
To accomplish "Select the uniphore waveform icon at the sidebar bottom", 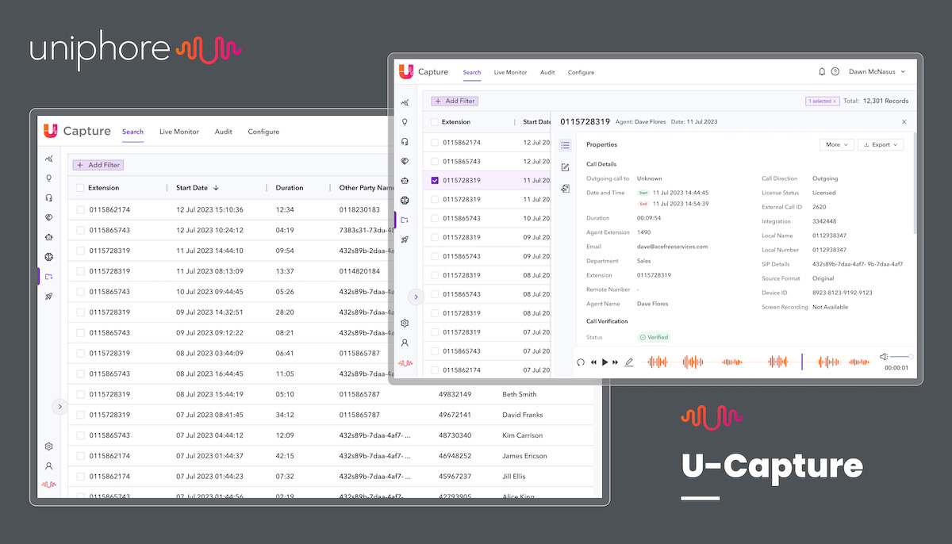I will click(405, 363).
